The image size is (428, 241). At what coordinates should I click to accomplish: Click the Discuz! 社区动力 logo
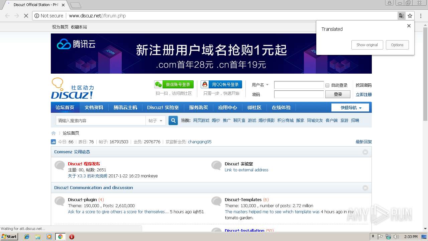73,89
